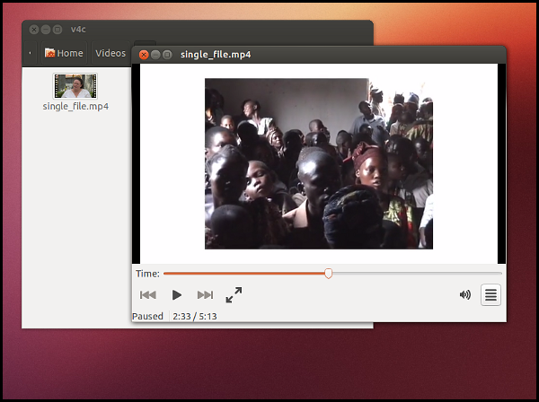The image size is (539, 402).
Task: Click the video frame in the player
Action: pyautogui.click(x=318, y=163)
